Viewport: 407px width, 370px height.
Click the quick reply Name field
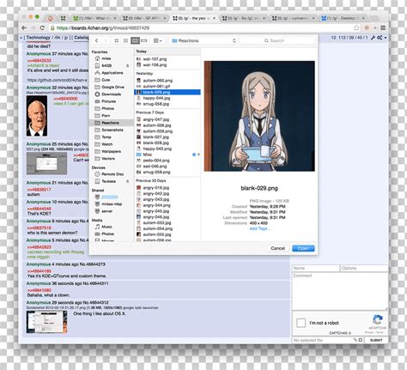tap(315, 268)
